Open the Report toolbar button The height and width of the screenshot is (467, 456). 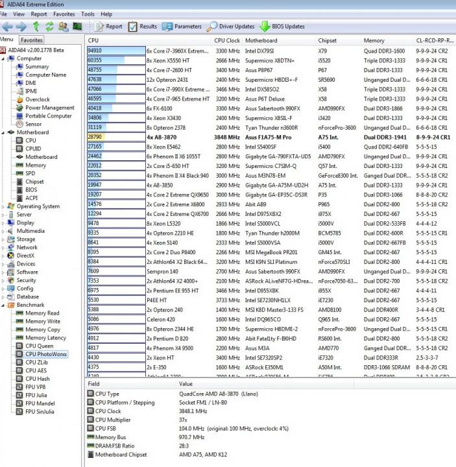point(108,27)
